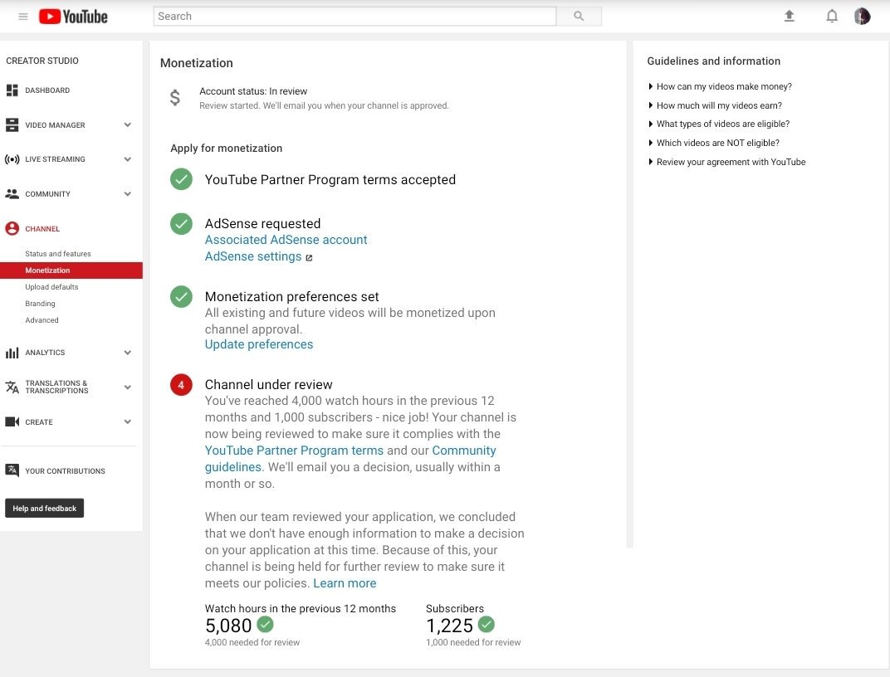Screen dimensions: 890x677
Task: Click the 5,080 watch hours value
Action: click(x=228, y=626)
